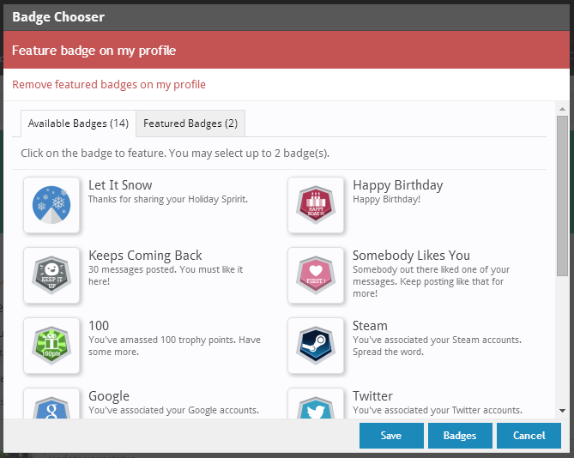The image size is (574, 458).
Task: Feature the 100 trophy points badge icon
Action: click(x=51, y=346)
